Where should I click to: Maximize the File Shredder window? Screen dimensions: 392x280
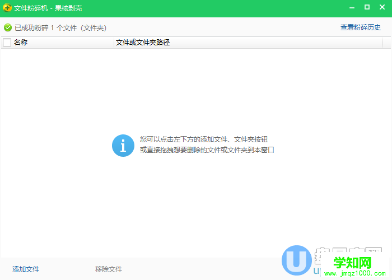(367, 8)
